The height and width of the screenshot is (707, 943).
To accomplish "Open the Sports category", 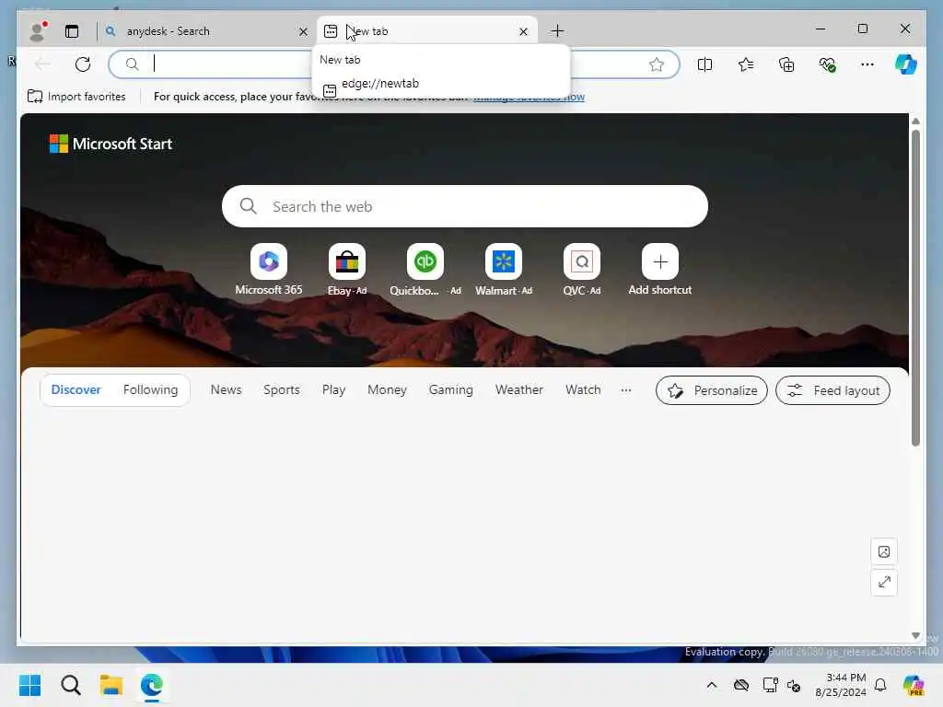I will click(x=282, y=389).
